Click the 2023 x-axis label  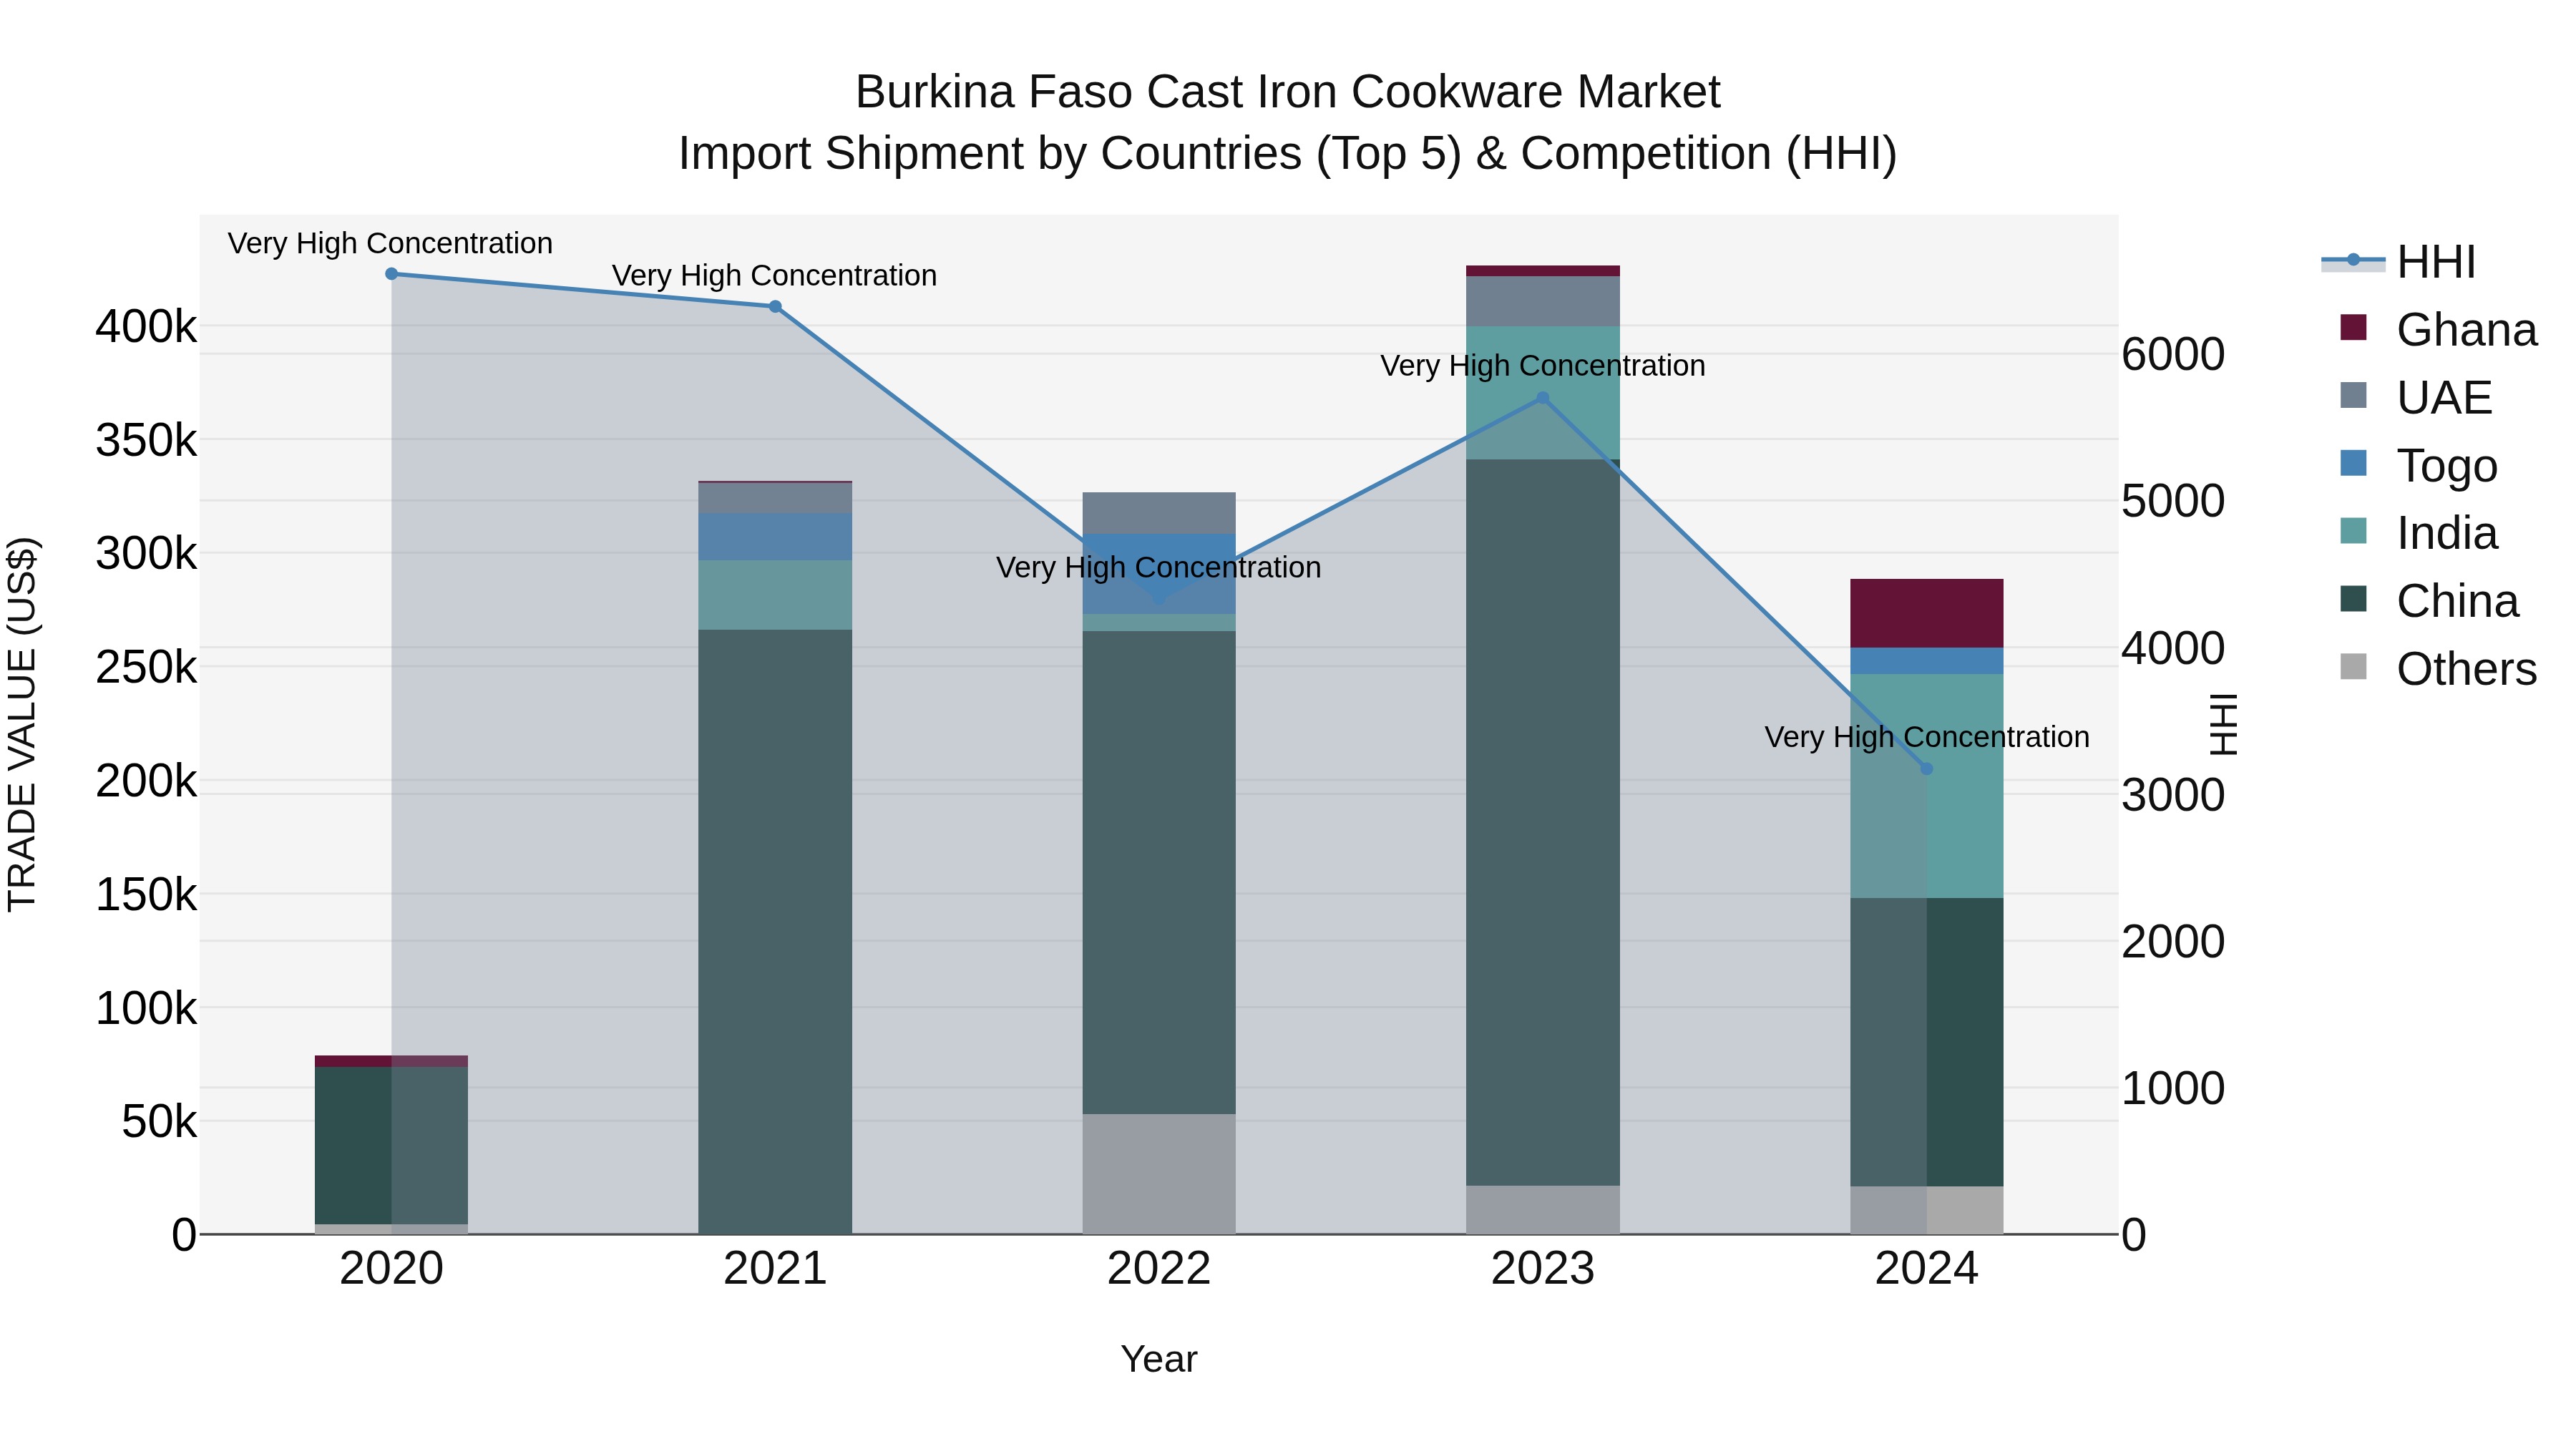[1543, 1269]
